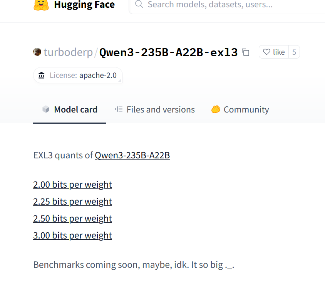This screenshot has height=289, width=325.
Task: Click the Hugging Face emoji logo
Action: (x=41, y=5)
